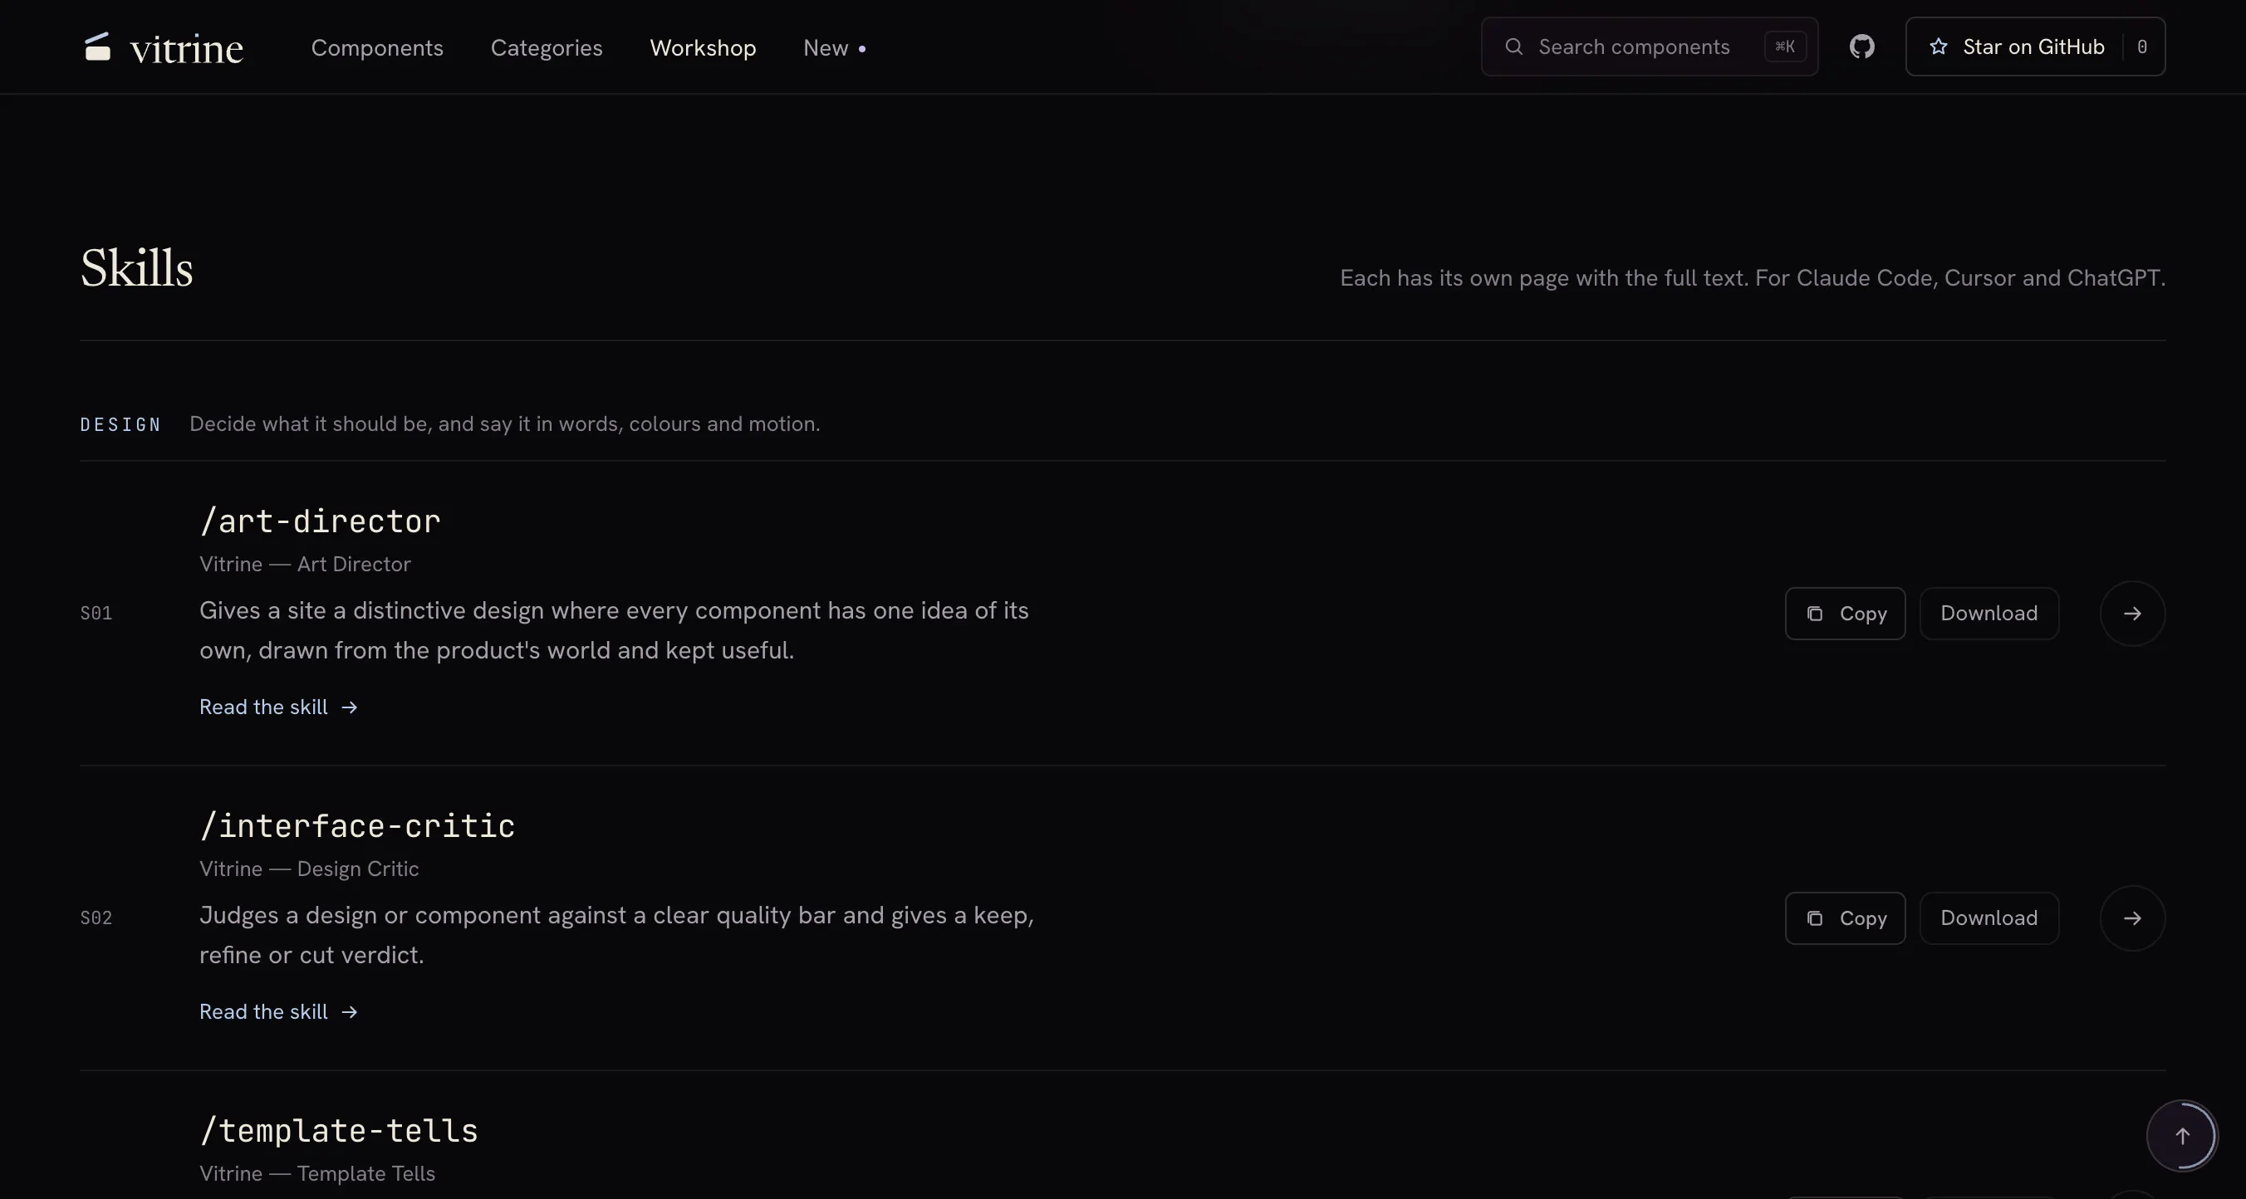Click the DESIGN section label
The width and height of the screenshot is (2246, 1199).
point(120,424)
